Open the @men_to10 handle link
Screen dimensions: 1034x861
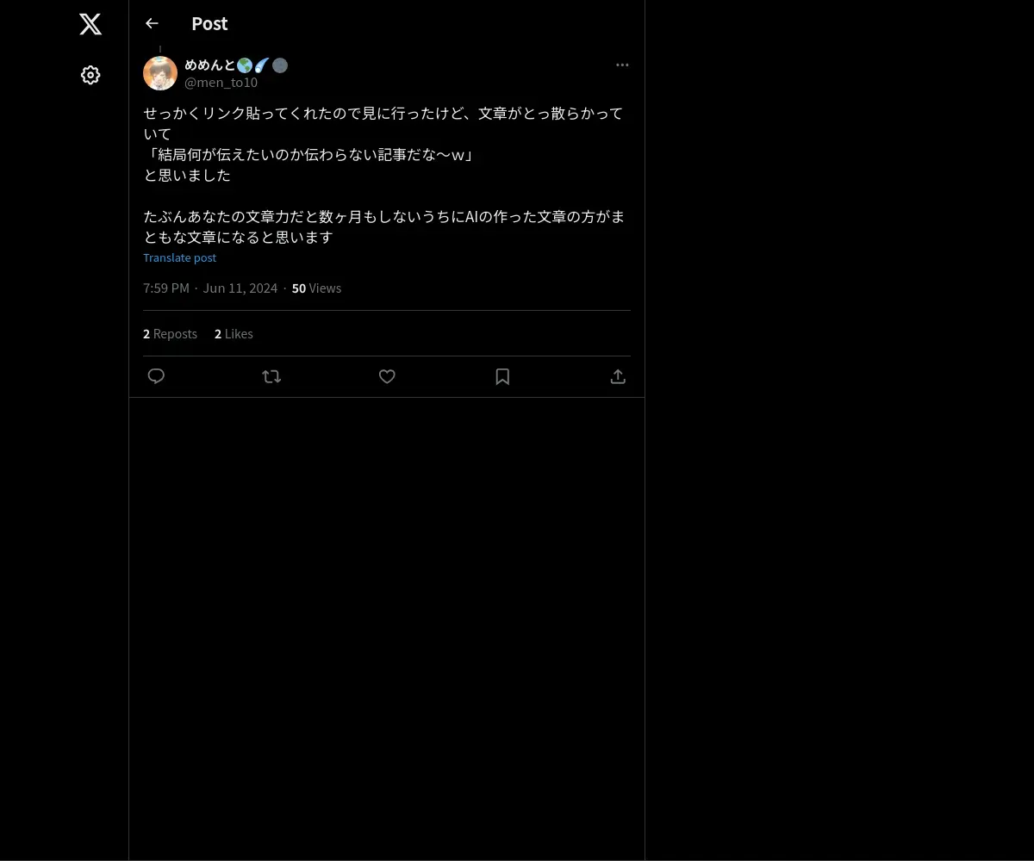[221, 82]
